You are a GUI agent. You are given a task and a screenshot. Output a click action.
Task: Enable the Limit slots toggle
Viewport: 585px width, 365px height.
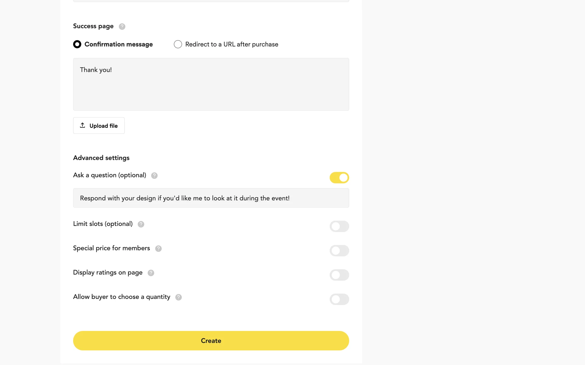(x=339, y=226)
